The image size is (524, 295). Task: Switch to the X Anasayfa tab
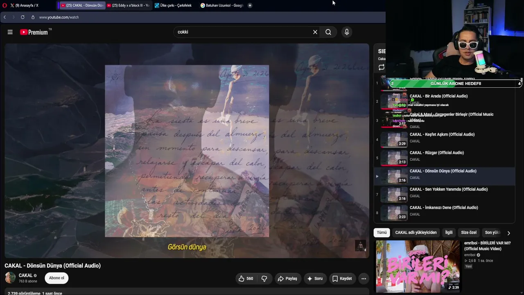click(28, 5)
